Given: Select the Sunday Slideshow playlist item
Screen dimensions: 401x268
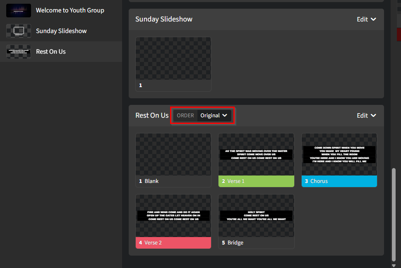Looking at the screenshot, I should point(61,31).
